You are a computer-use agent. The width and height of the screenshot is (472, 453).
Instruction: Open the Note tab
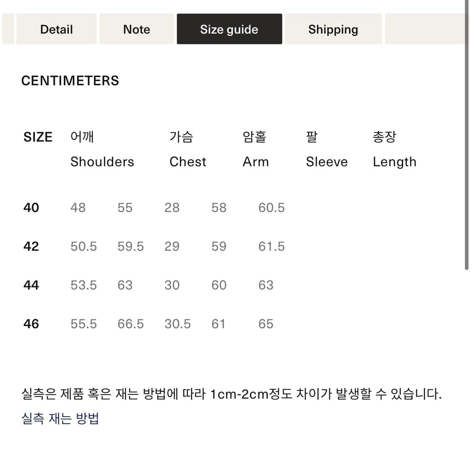tap(136, 29)
